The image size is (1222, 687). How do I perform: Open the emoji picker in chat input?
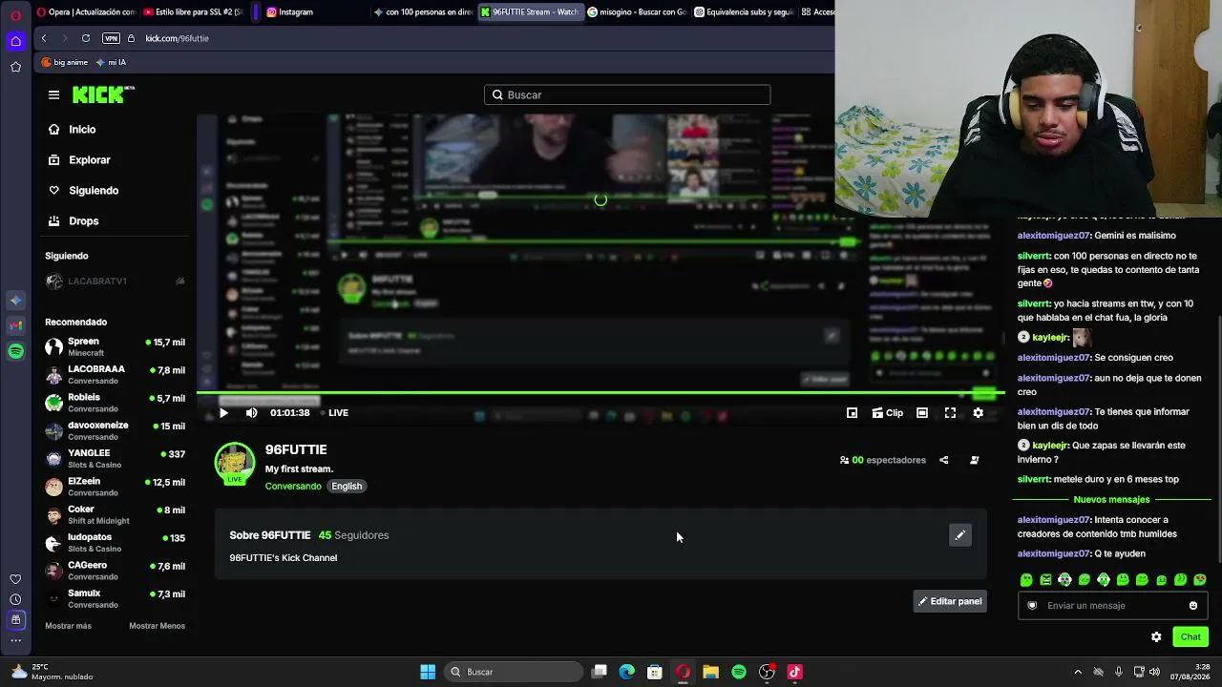(1193, 606)
